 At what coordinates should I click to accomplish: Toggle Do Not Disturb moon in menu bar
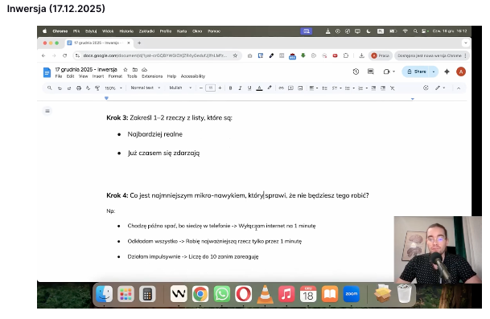pos(369,31)
